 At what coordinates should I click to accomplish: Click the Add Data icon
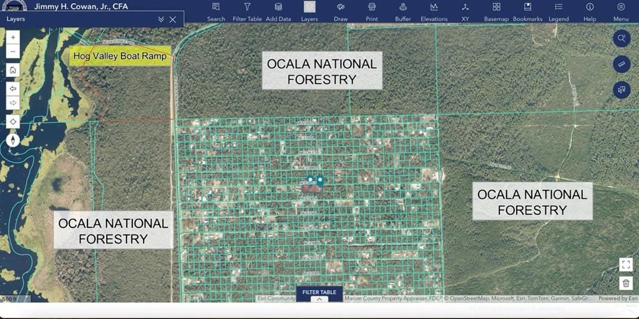(x=278, y=11)
